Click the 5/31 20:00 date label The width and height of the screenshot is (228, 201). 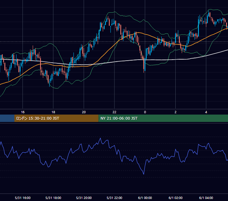coord(84,198)
